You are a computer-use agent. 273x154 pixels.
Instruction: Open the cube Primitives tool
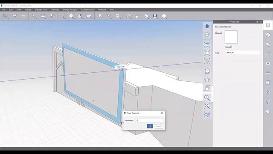coord(71,16)
